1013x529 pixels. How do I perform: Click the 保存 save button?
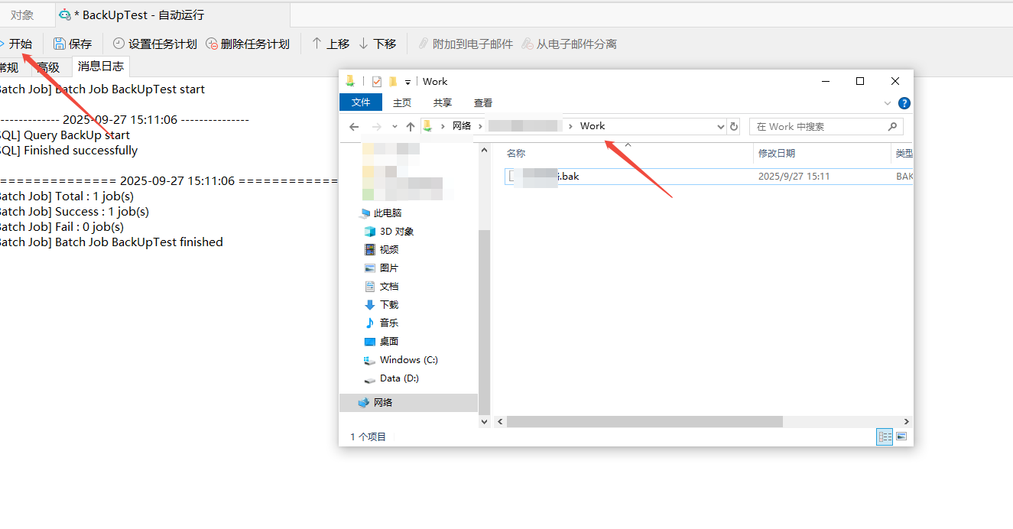click(x=73, y=44)
